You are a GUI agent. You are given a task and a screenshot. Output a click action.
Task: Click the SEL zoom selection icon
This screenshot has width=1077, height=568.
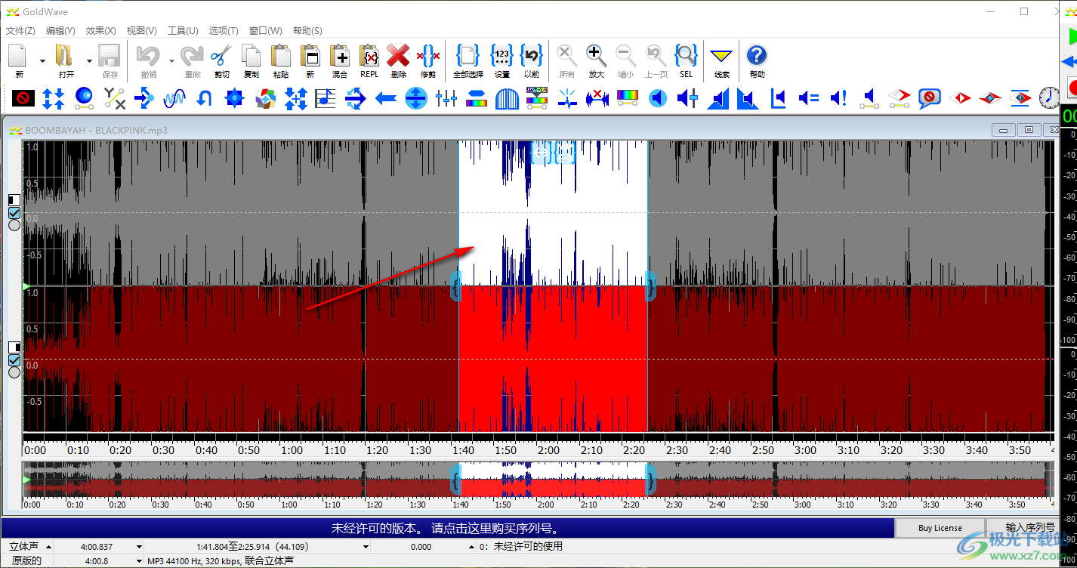click(686, 60)
